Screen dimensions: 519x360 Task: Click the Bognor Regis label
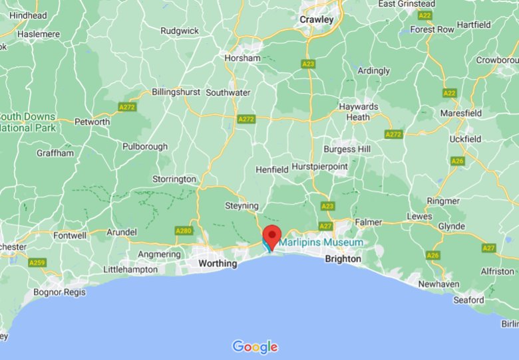tap(60, 292)
